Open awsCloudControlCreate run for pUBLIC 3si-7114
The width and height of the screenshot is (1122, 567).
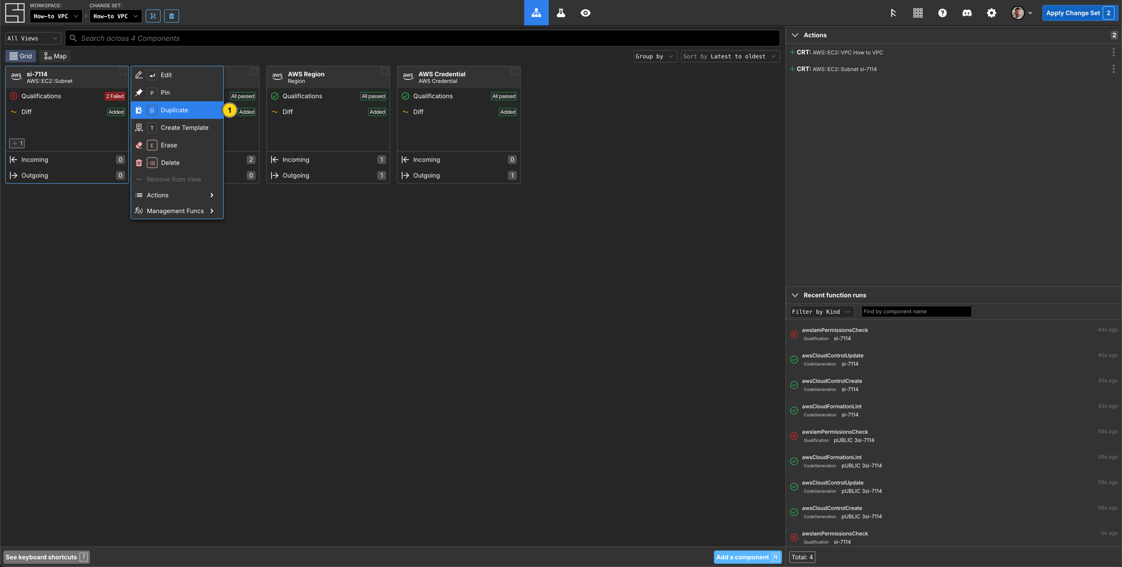[954, 512]
